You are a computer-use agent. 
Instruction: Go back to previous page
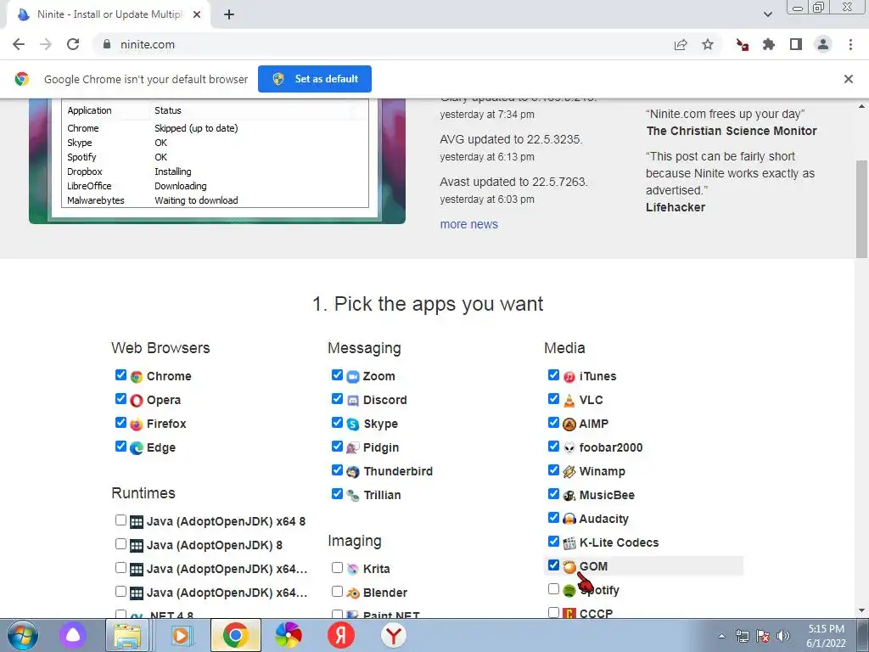pos(19,44)
